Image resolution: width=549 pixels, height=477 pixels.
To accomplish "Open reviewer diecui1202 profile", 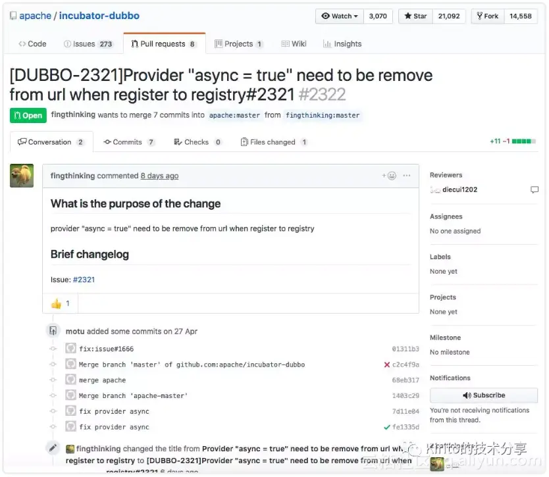I will click(x=459, y=189).
